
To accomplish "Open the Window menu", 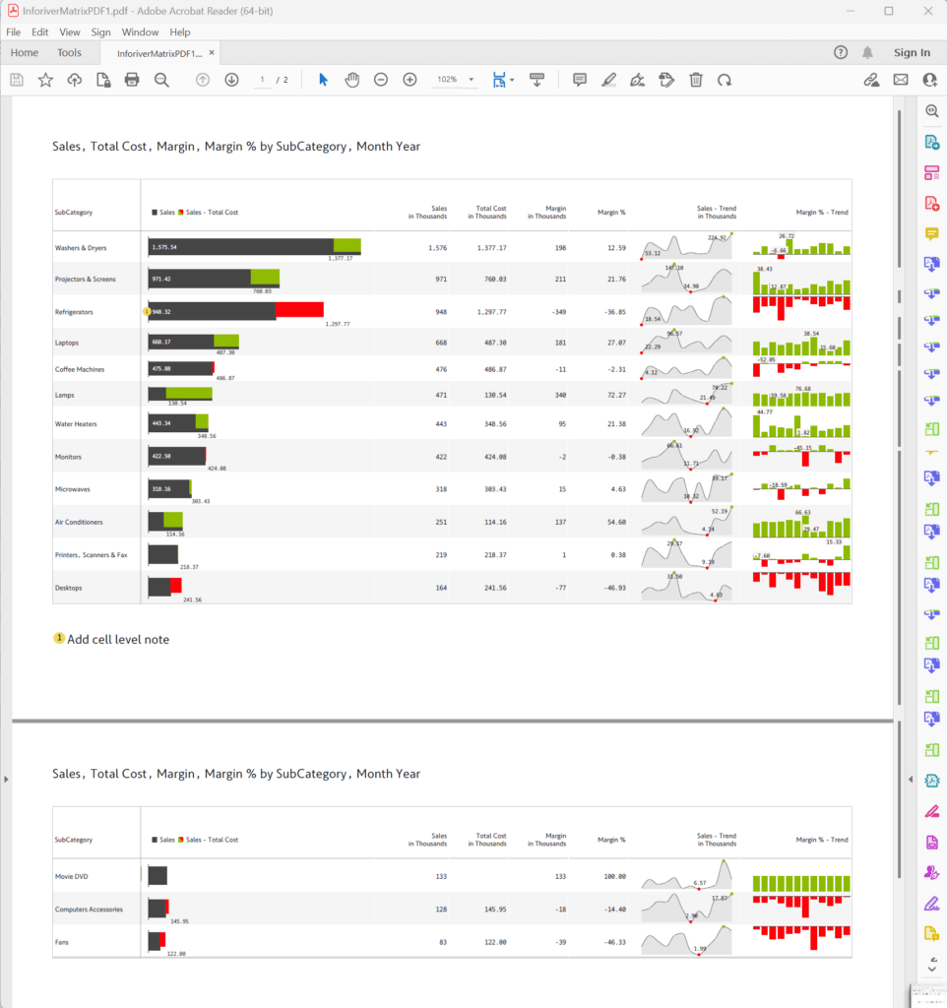I will pos(140,31).
